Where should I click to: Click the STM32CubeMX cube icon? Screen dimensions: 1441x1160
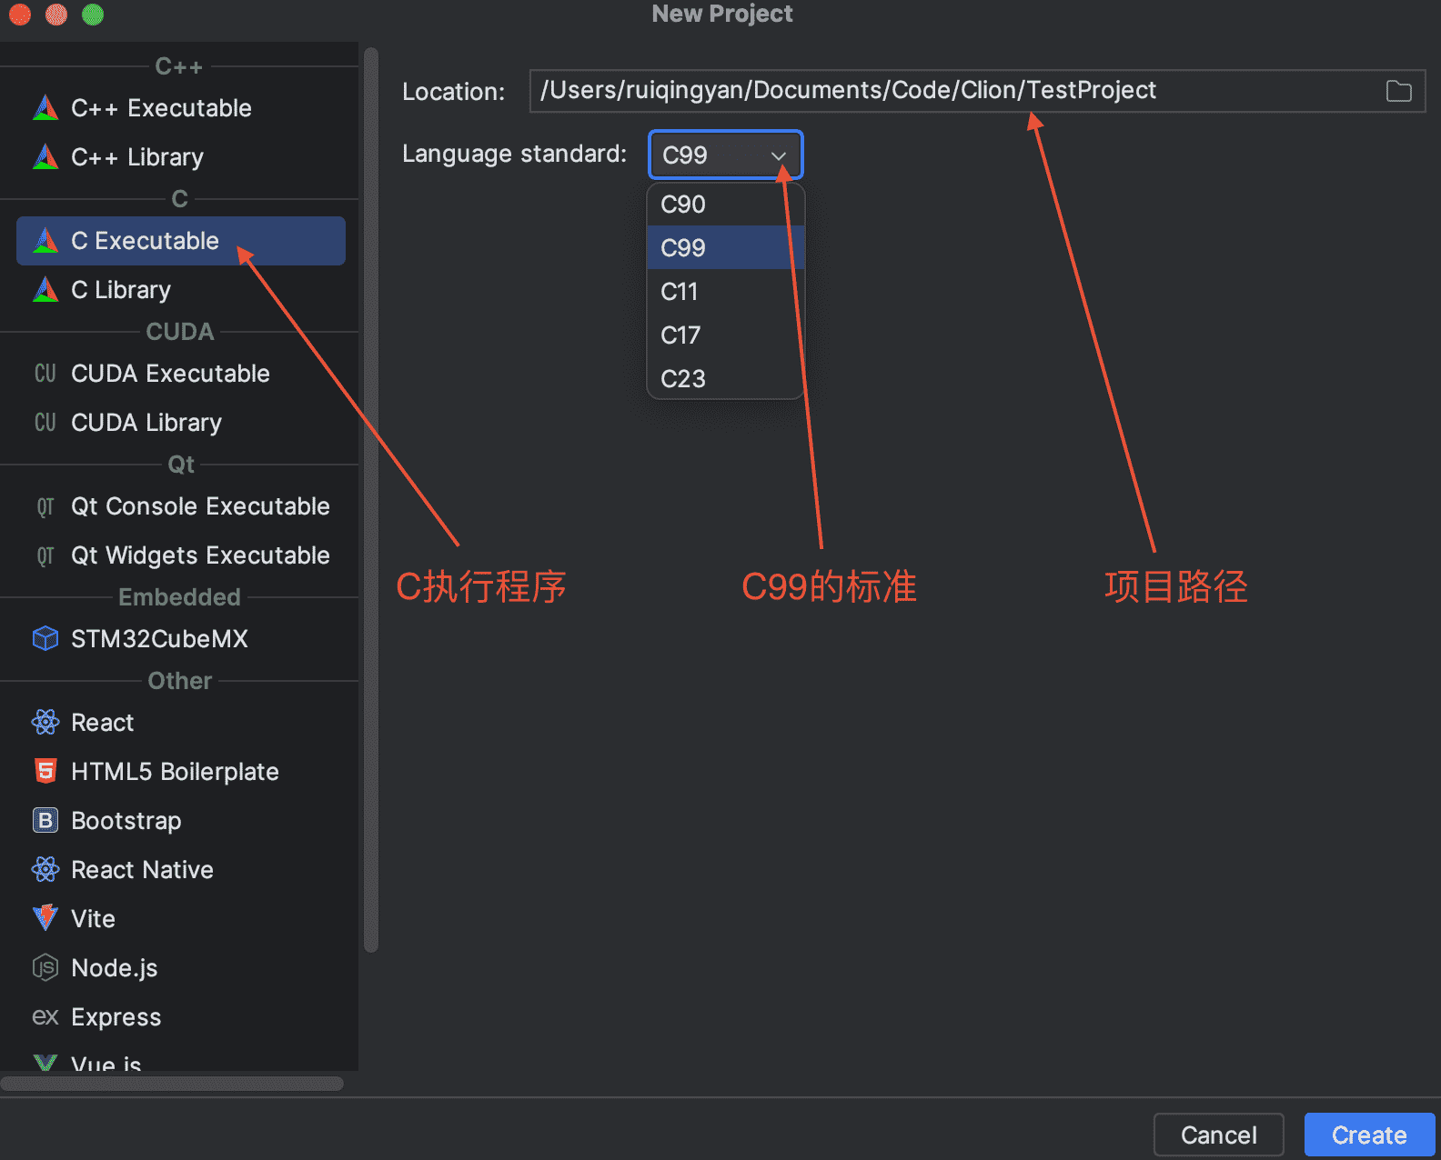45,639
